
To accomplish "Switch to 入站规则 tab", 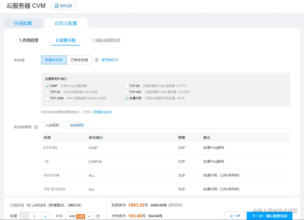I will 52,125.
